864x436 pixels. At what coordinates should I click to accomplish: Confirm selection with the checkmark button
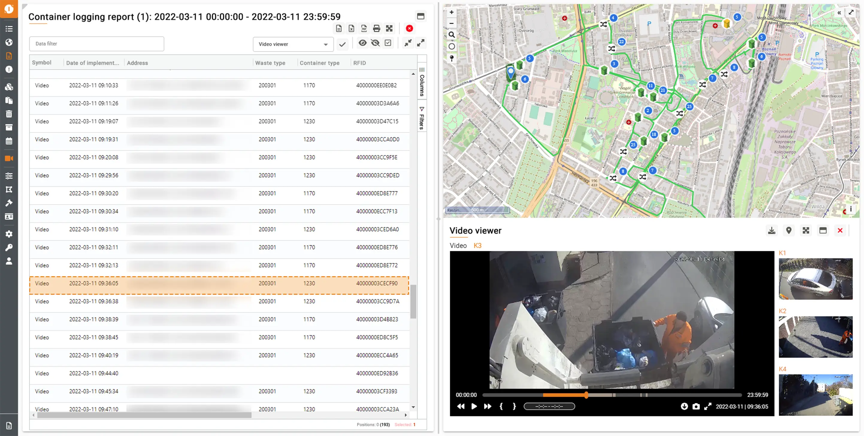(x=342, y=44)
